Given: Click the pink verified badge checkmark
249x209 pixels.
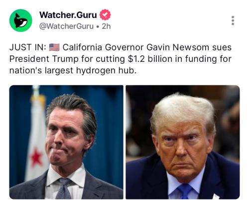Looking at the screenshot, I should (x=105, y=15).
